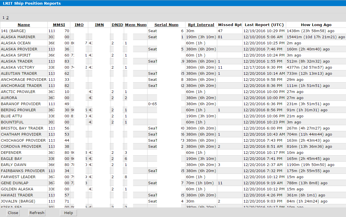Screen dimensions: 346x217
Task: Click the HAWAII TRADER vessel name
Action: (x=17, y=195)
